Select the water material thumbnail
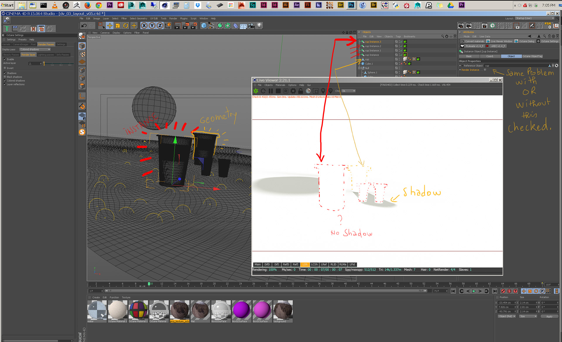This screenshot has width=562, height=342. [x=97, y=312]
